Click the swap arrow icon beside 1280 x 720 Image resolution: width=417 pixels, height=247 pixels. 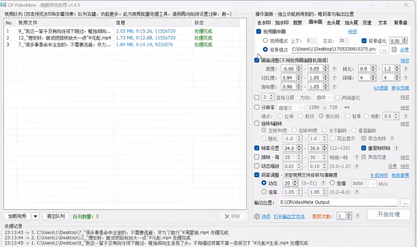click(x=347, y=108)
